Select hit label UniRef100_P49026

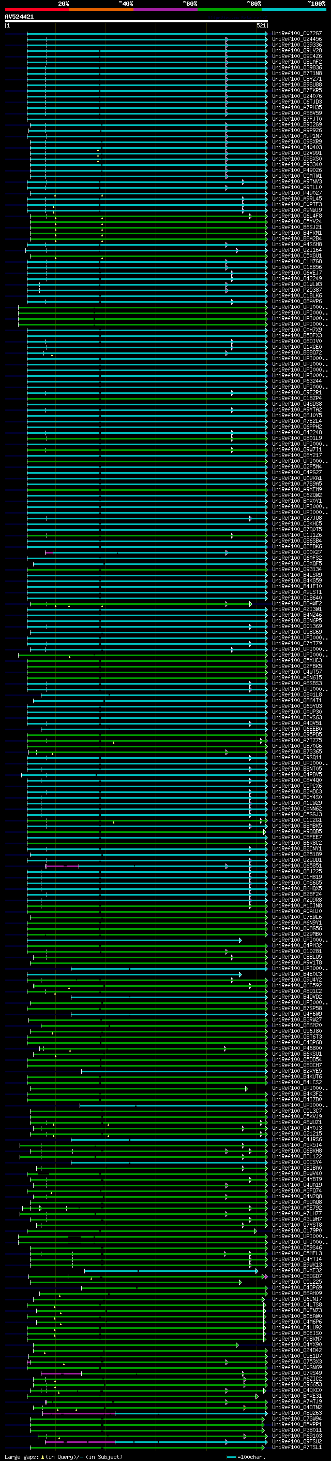(296, 170)
